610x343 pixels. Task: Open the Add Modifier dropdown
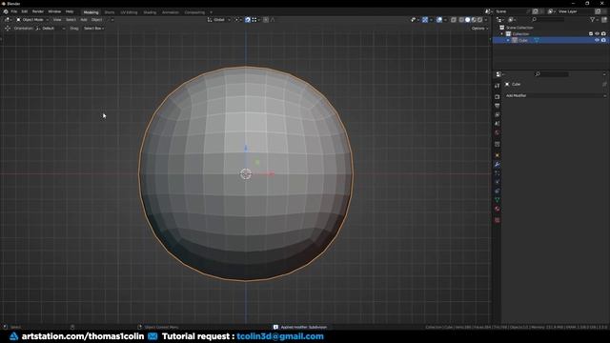556,95
